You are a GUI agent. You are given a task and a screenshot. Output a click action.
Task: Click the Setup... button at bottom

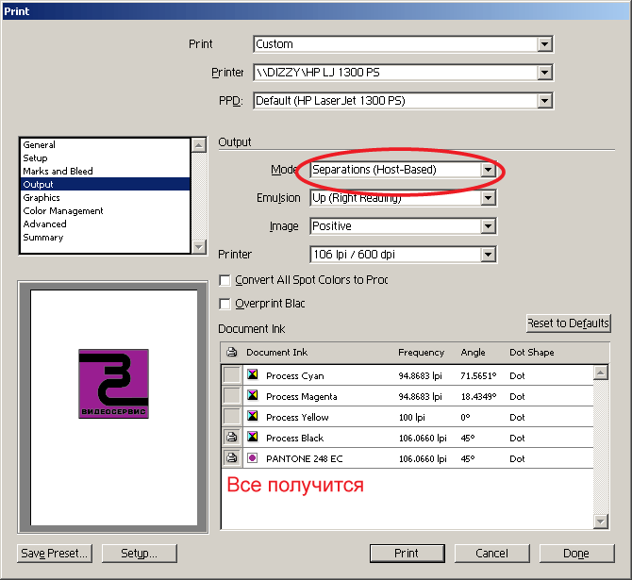(x=139, y=554)
